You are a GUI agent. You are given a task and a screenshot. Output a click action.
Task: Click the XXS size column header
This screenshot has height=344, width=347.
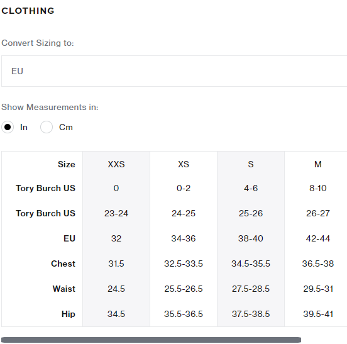pos(116,164)
